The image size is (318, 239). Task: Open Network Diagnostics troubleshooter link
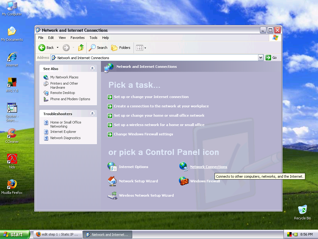[x=66, y=138]
